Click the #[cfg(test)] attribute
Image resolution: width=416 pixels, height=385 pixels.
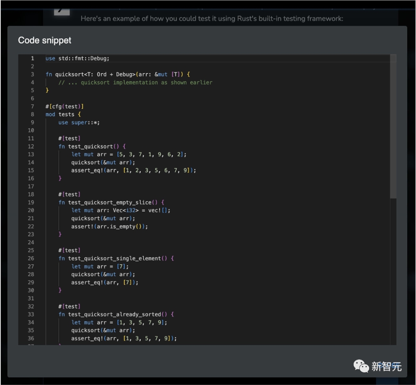[64, 107]
